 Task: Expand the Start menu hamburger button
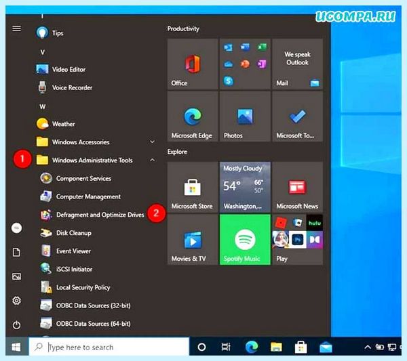(16, 28)
